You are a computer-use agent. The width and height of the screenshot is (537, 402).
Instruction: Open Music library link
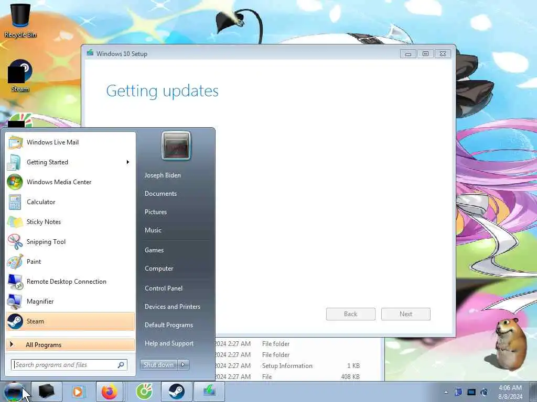(x=153, y=230)
